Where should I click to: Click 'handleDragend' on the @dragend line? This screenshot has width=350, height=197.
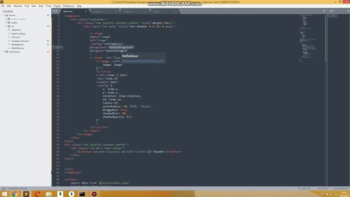tap(116, 51)
